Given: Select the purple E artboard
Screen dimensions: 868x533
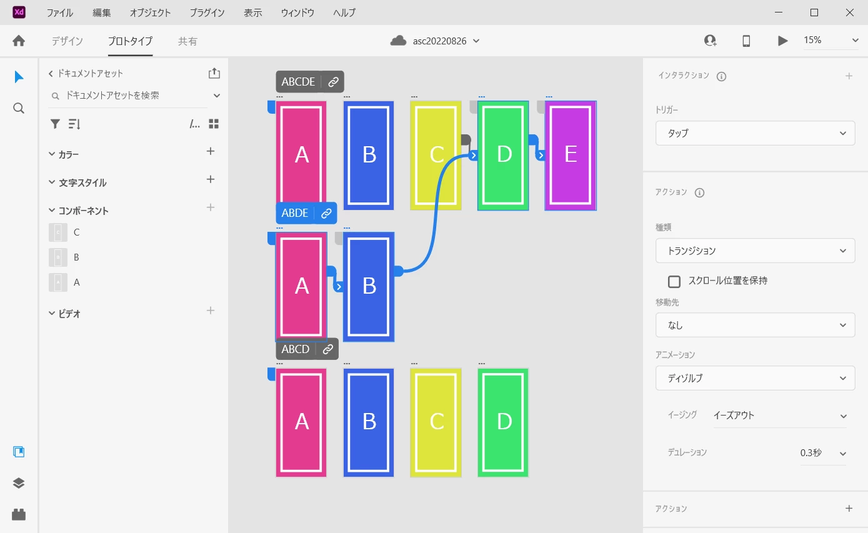Looking at the screenshot, I should [x=571, y=156].
